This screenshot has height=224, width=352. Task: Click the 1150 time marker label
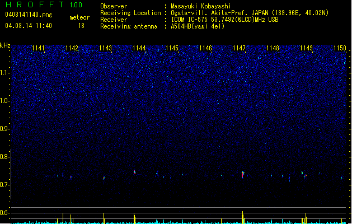(340, 48)
